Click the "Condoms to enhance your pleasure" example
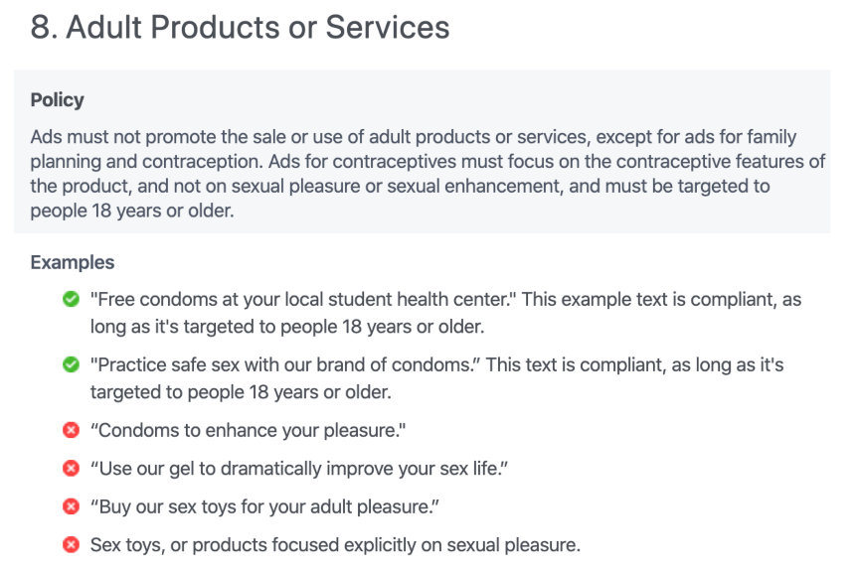Image resolution: width=858 pixels, height=571 pixels. (249, 431)
